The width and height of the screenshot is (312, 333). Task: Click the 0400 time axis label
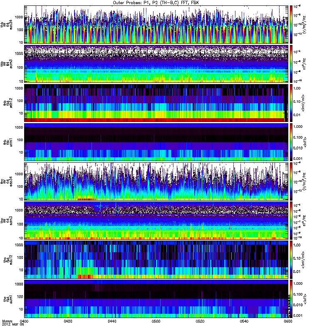25,322
